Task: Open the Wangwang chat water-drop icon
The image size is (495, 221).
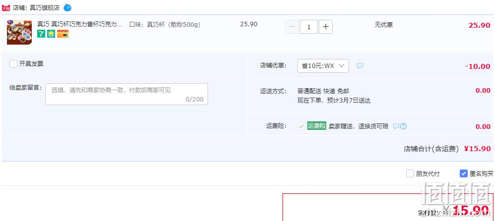Action: click(67, 7)
